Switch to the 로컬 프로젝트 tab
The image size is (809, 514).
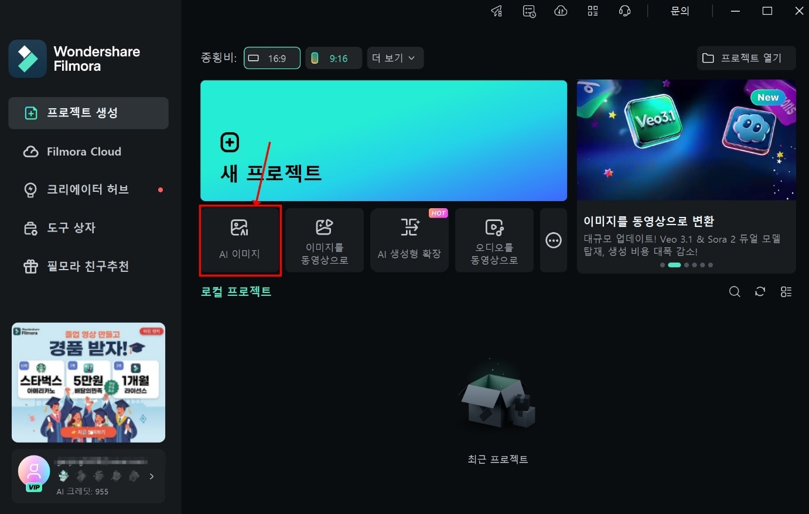click(236, 292)
